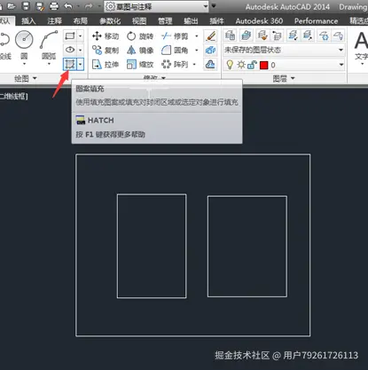Click the Match layer icon
The height and width of the screenshot is (370, 368).
262,35
